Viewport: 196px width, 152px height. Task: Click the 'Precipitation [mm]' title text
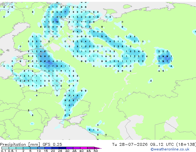point(20,145)
